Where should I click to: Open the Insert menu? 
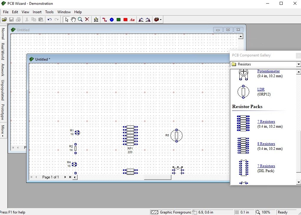[37, 12]
